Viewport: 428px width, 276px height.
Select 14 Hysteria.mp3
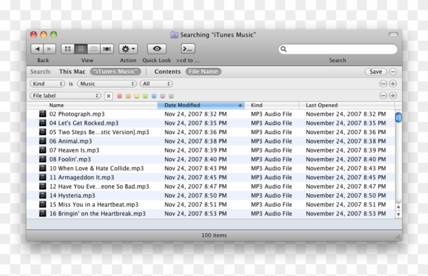coord(211,195)
